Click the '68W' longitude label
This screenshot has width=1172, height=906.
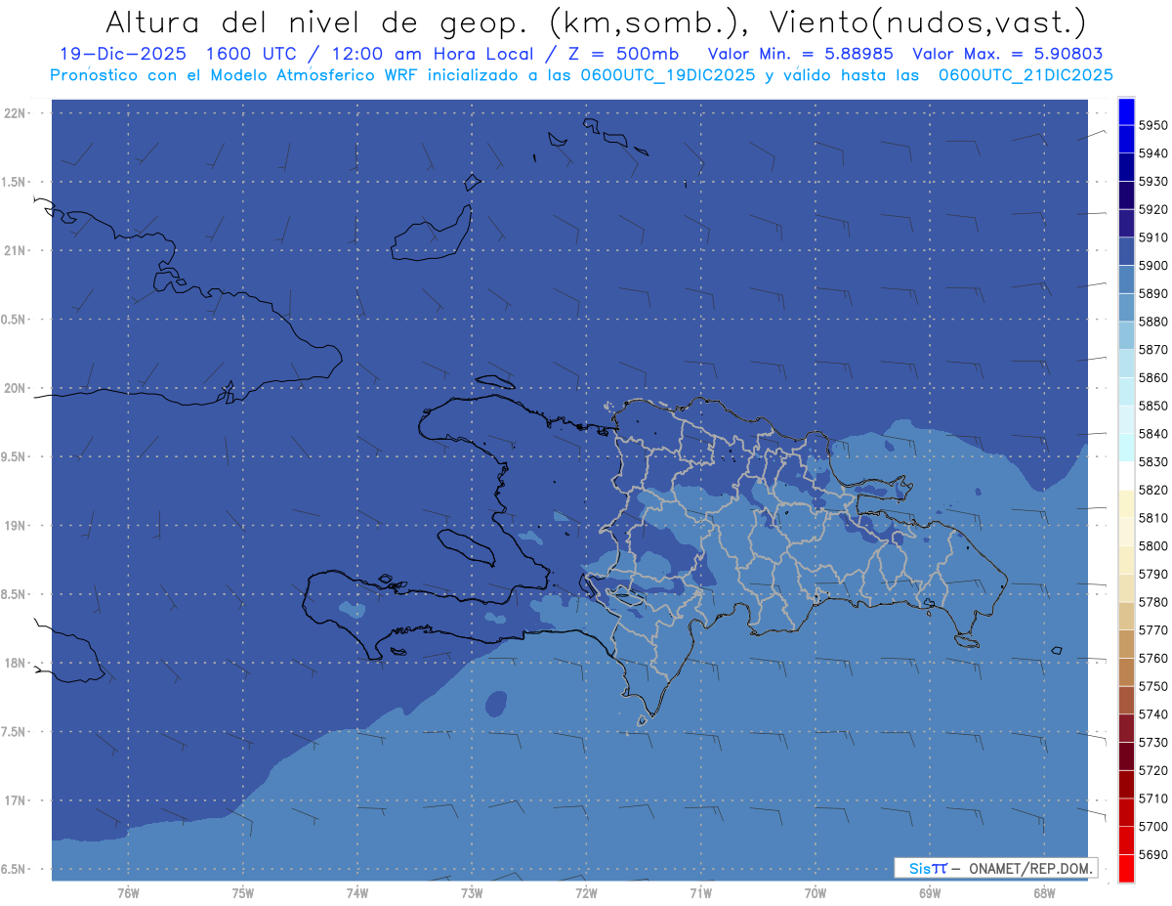[1044, 892]
